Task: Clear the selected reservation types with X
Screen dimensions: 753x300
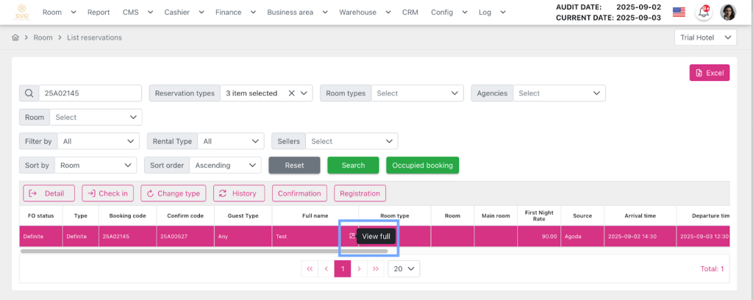Action: [291, 93]
